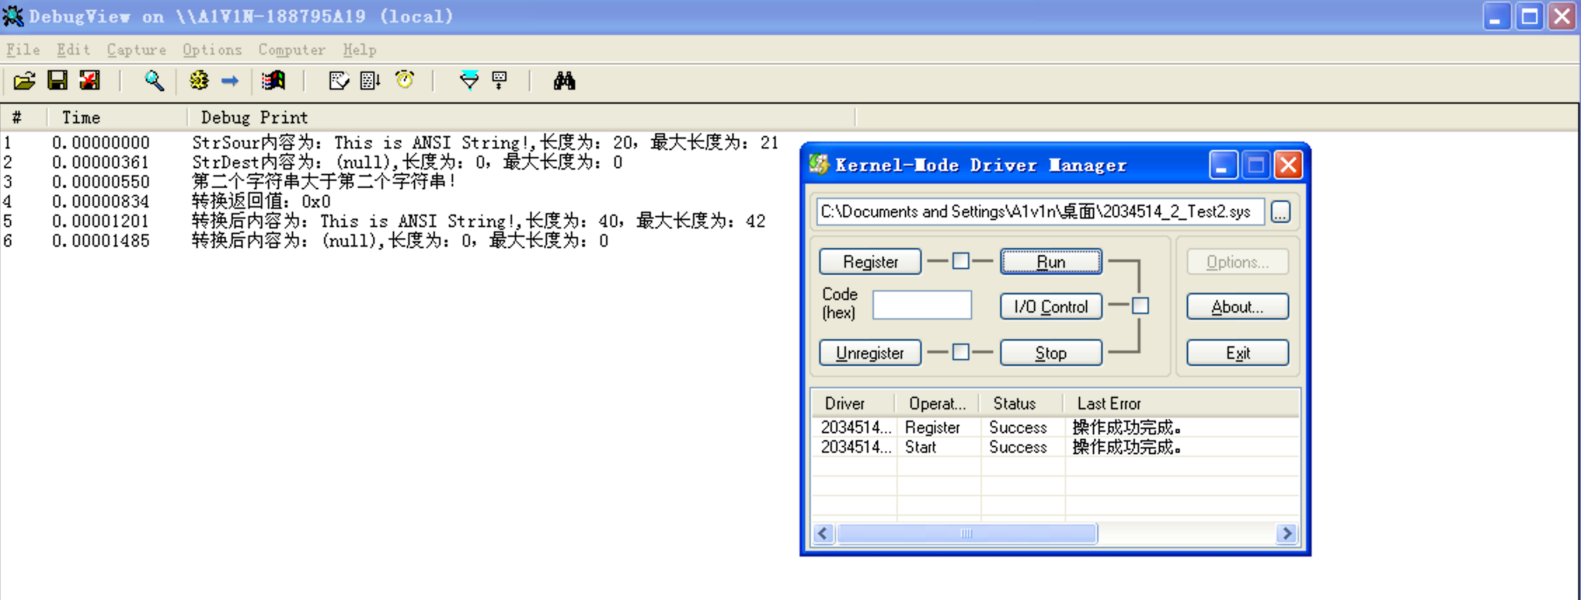Select the line 转换返回值: 0x0

pyautogui.click(x=261, y=201)
